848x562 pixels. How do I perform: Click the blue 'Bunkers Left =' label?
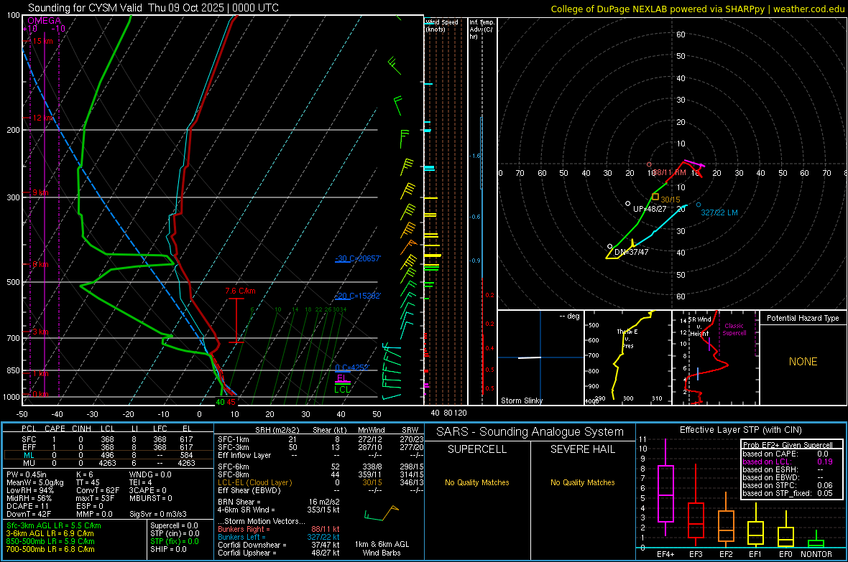click(x=241, y=537)
